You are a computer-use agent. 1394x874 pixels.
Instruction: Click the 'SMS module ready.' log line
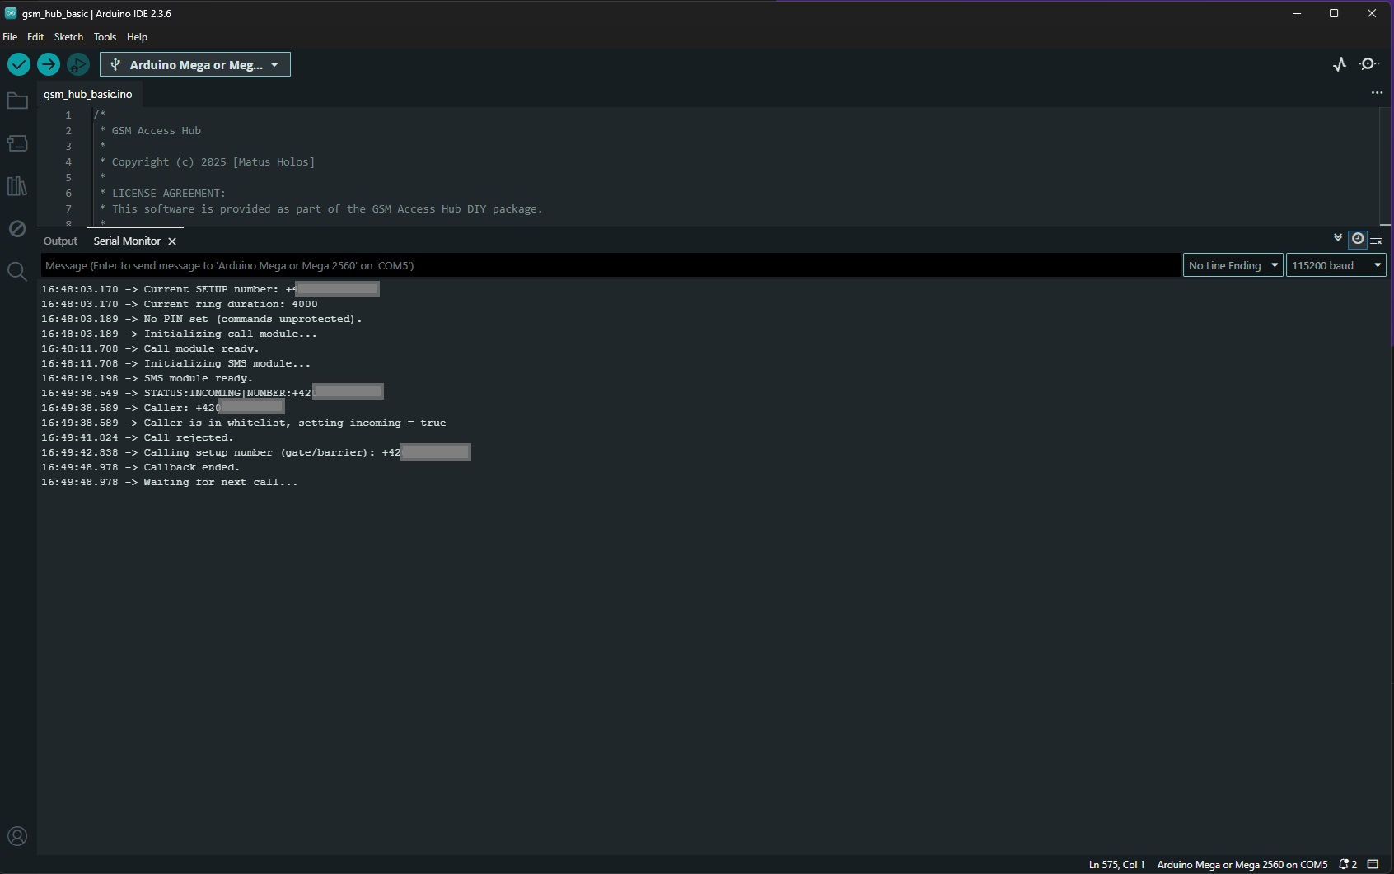click(147, 378)
